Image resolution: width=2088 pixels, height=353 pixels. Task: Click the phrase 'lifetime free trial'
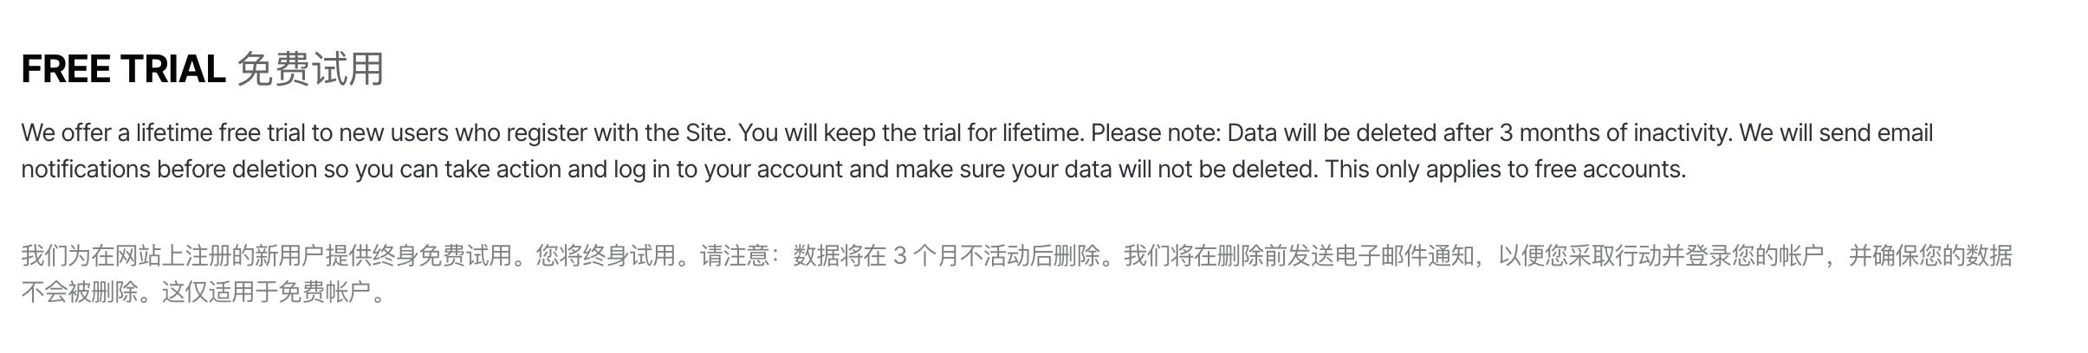coord(221,133)
